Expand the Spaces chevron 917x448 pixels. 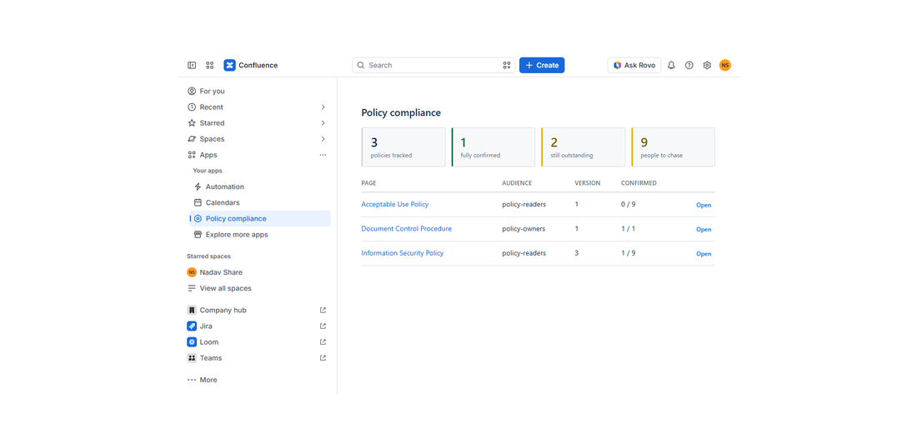pos(323,139)
